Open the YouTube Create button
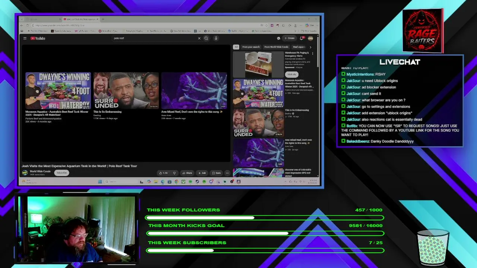The image size is (477, 268). click(x=290, y=38)
